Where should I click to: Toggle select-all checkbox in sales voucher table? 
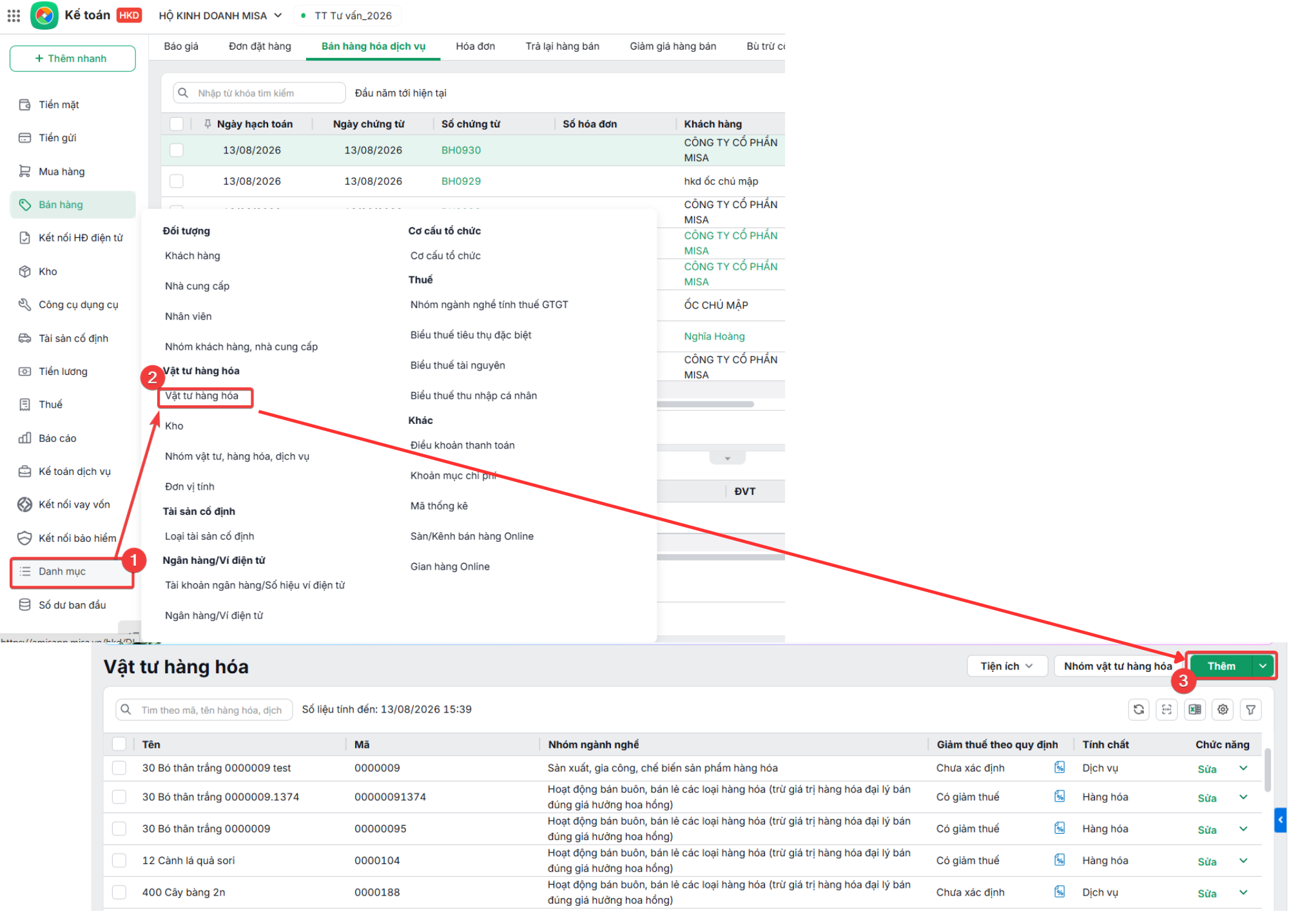click(x=176, y=124)
